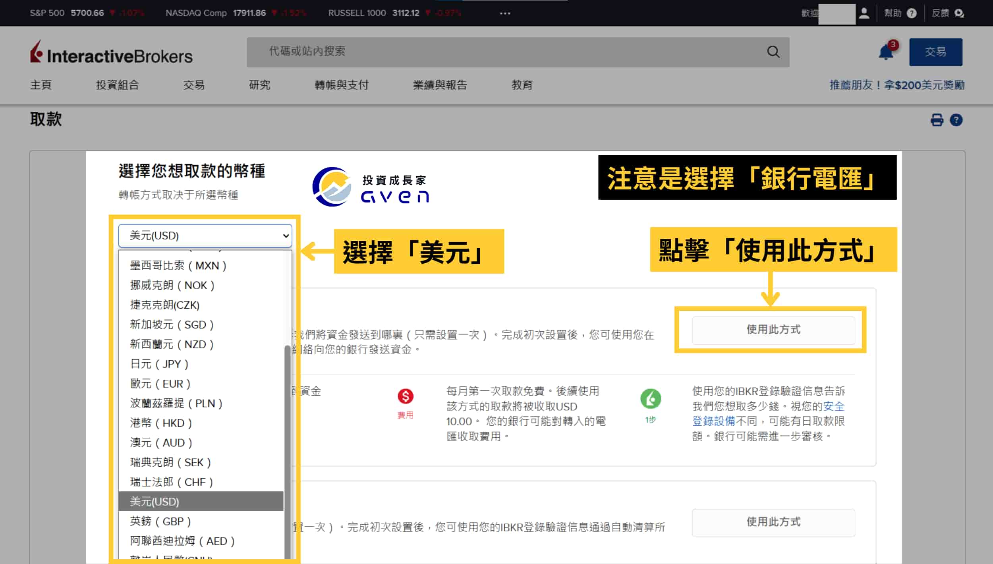993x564 pixels.
Task: Open the 業績與報告 menu
Action: [x=440, y=85]
